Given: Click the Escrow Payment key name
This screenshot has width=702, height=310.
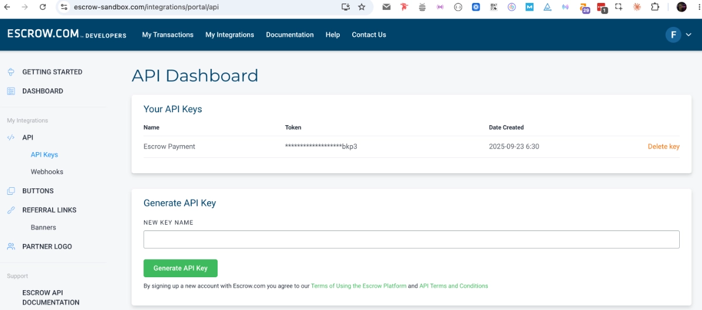Looking at the screenshot, I should [169, 147].
